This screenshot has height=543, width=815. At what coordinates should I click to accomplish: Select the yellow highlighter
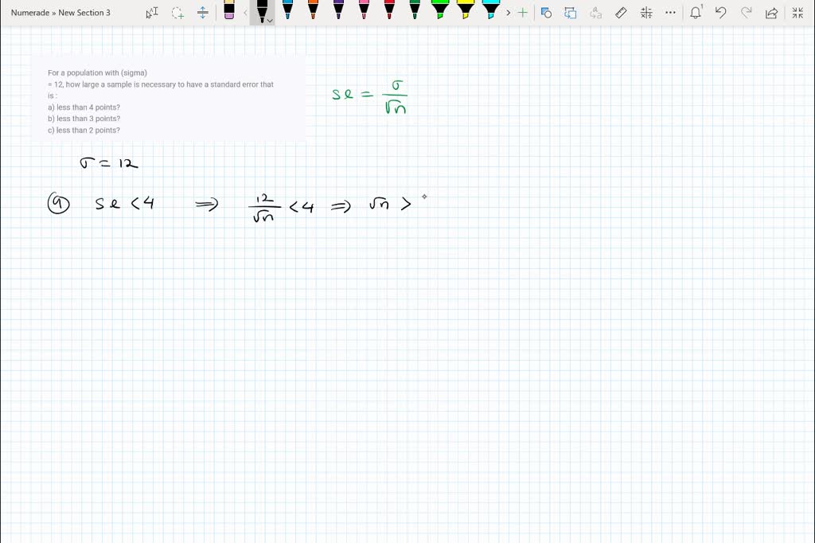click(466, 10)
